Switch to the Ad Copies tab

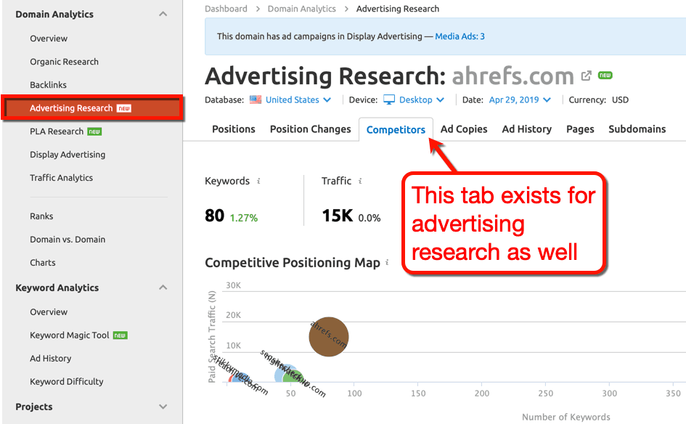[464, 129]
